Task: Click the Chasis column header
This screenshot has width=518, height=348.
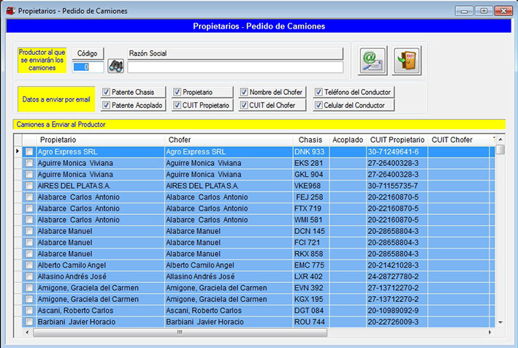Action: pyautogui.click(x=310, y=140)
